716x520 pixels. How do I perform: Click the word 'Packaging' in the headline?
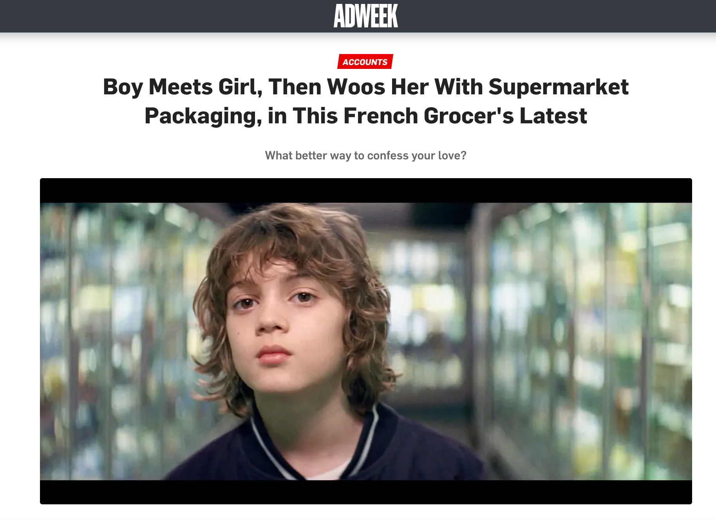pos(203,117)
